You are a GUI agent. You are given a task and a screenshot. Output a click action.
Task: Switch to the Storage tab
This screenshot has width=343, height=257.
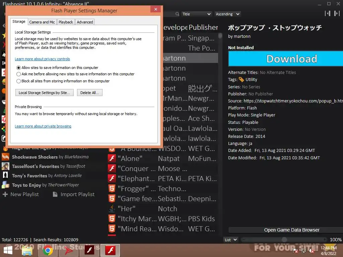(19, 21)
